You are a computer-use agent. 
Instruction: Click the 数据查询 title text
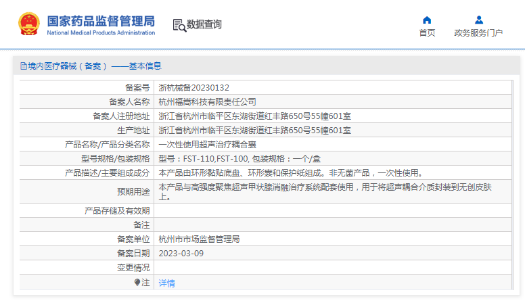(x=204, y=25)
